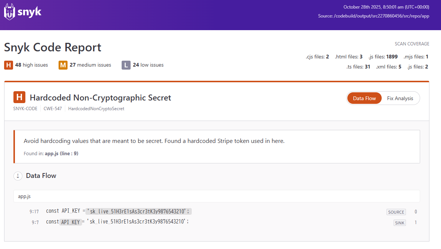Viewport: 441px width, 249px height.
Task: Open the HardcodedNonCryptoSecret link
Action: (96, 108)
